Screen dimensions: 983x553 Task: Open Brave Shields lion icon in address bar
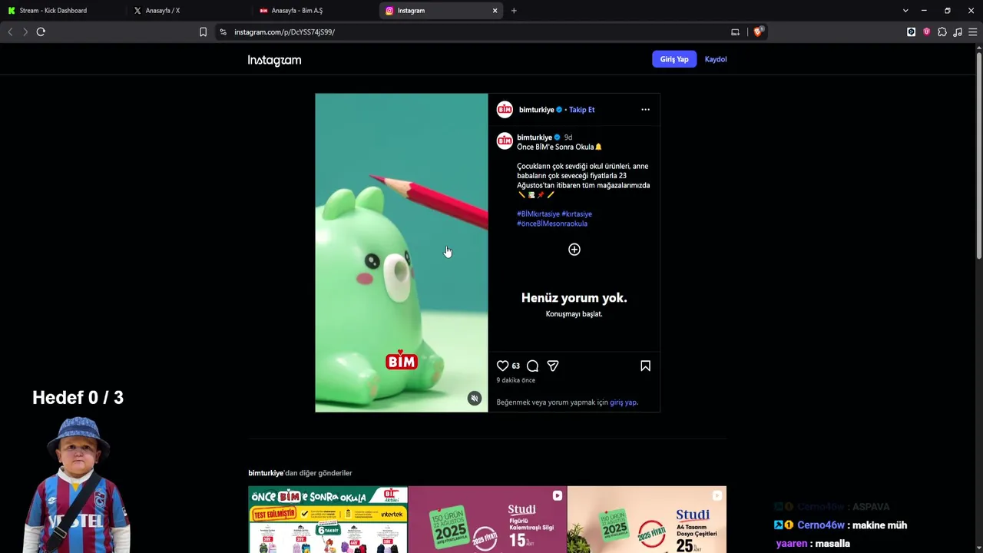tap(758, 32)
